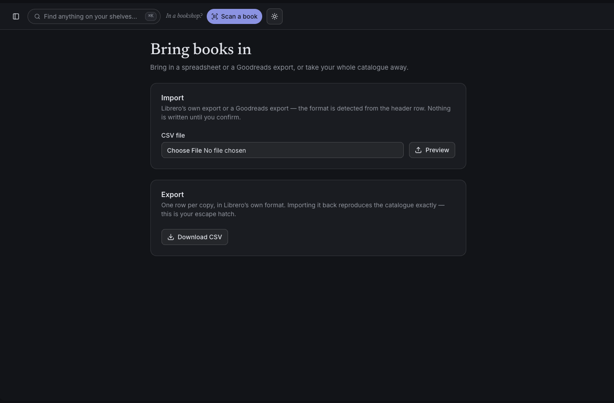Click the 'In a bookshop?' text
The height and width of the screenshot is (403, 614).
tap(184, 16)
